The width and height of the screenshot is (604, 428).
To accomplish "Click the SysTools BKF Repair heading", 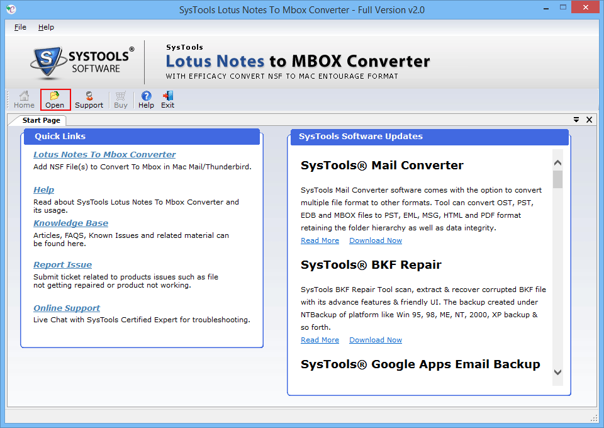I will (371, 264).
